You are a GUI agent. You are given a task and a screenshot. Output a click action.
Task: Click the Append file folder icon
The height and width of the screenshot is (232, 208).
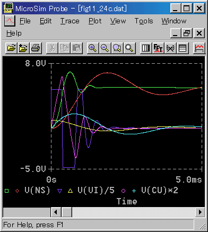[x=23, y=48]
